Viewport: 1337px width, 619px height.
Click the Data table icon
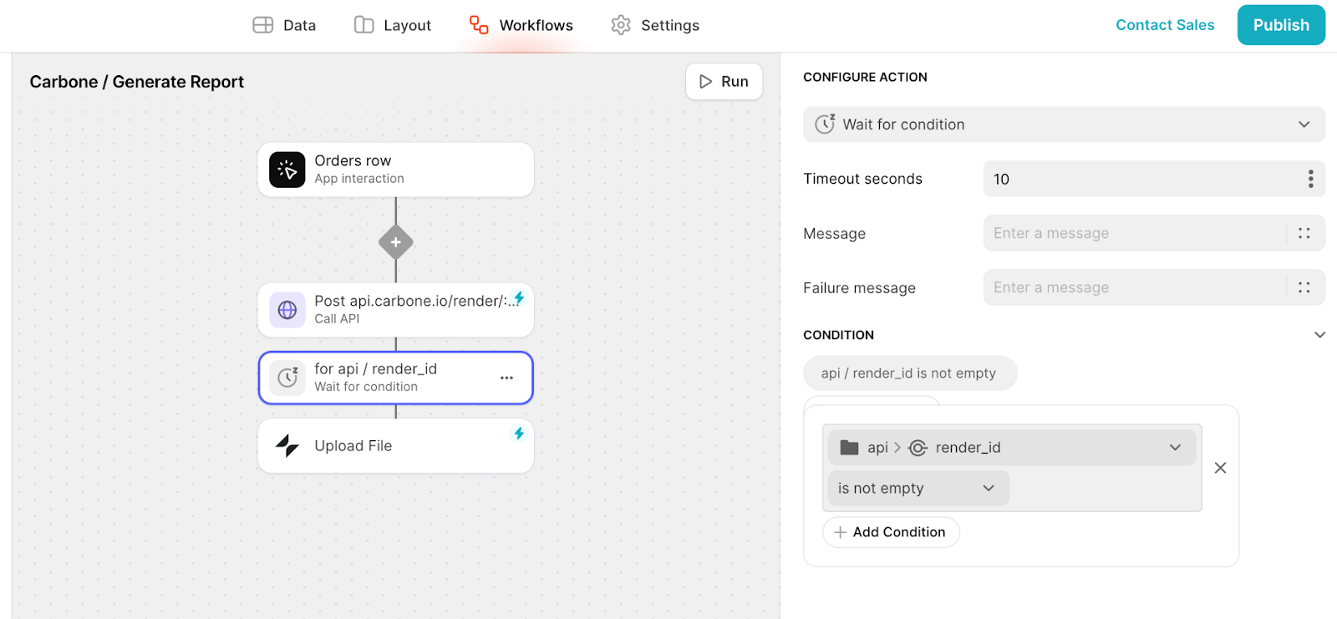click(x=262, y=25)
